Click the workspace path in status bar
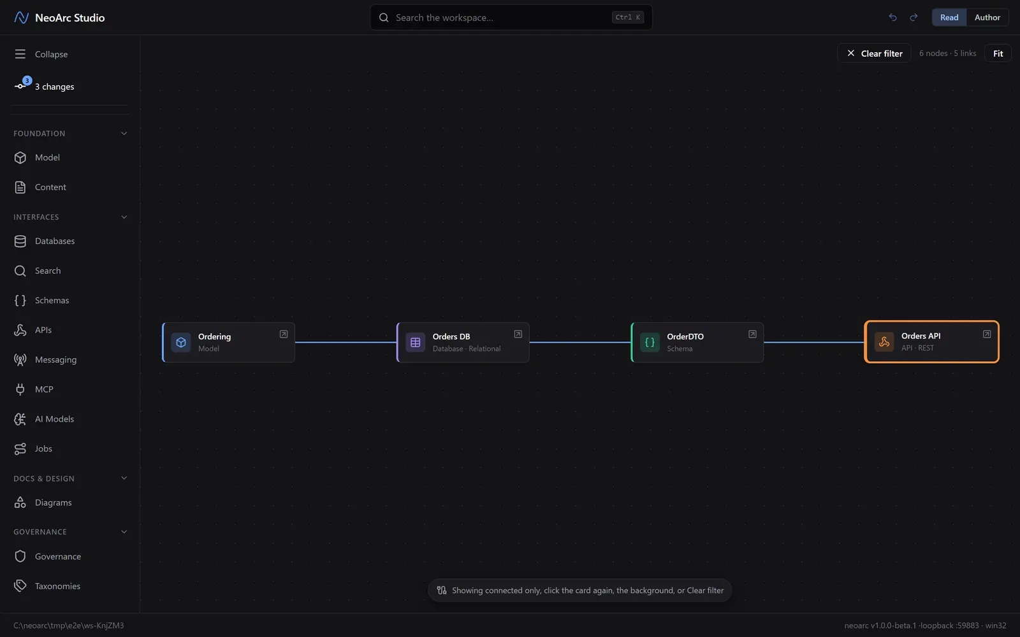The height and width of the screenshot is (637, 1020). [x=69, y=626]
